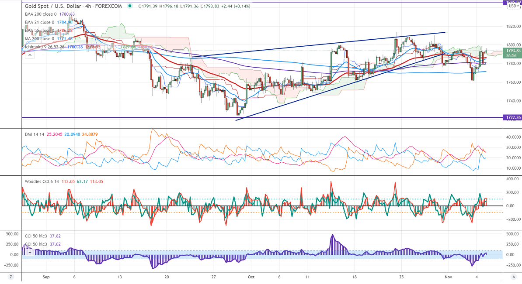Select the EMA 55 close 0 legend
The image size is (522, 284).
[x=39, y=31]
